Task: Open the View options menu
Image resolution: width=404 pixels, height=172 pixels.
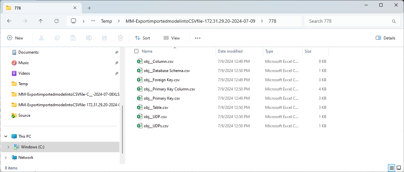Action: pos(172,38)
